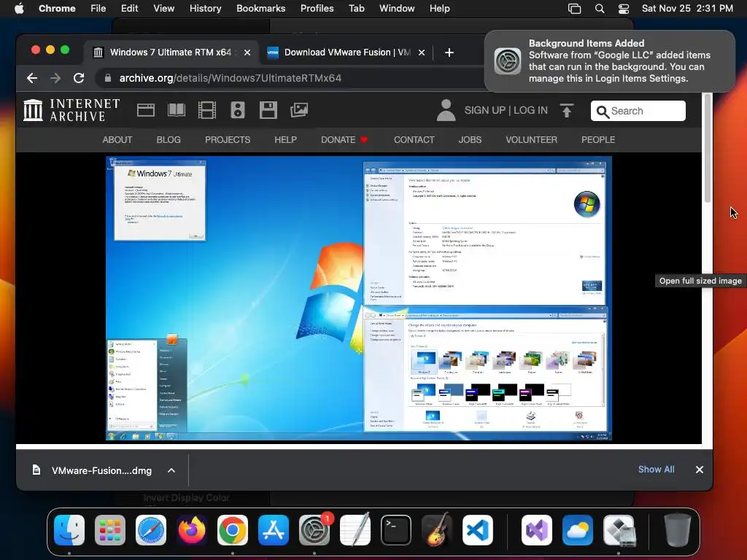Viewport: 747px width, 560px height.
Task: Open the Web archive icon
Action: [146, 110]
